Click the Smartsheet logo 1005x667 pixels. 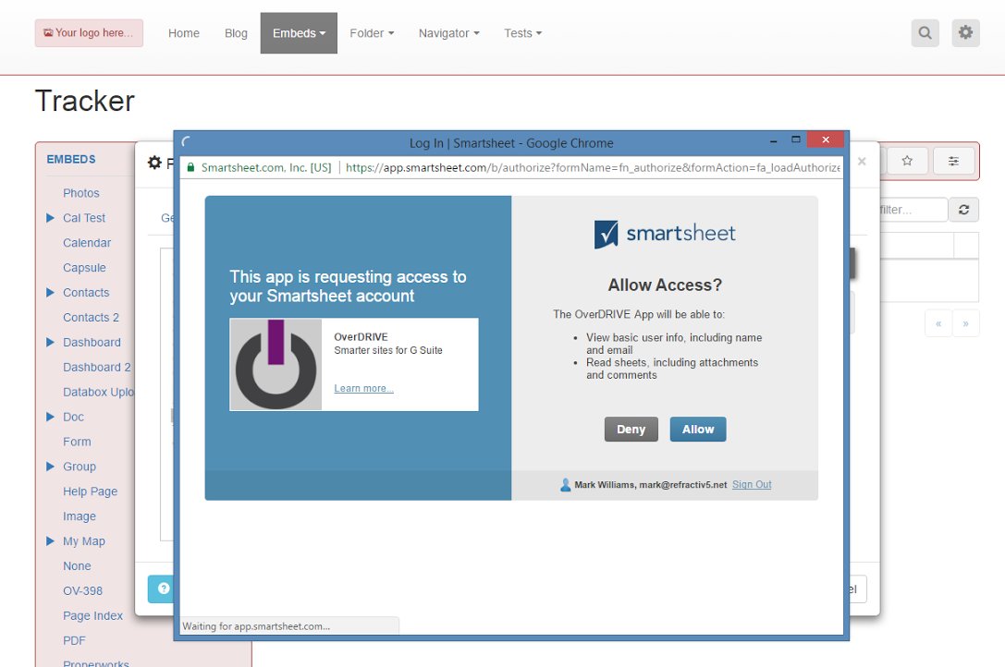tap(665, 234)
